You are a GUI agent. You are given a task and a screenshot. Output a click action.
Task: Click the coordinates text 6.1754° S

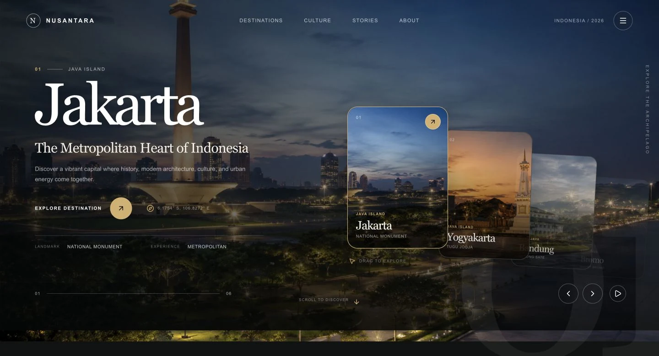(x=184, y=208)
